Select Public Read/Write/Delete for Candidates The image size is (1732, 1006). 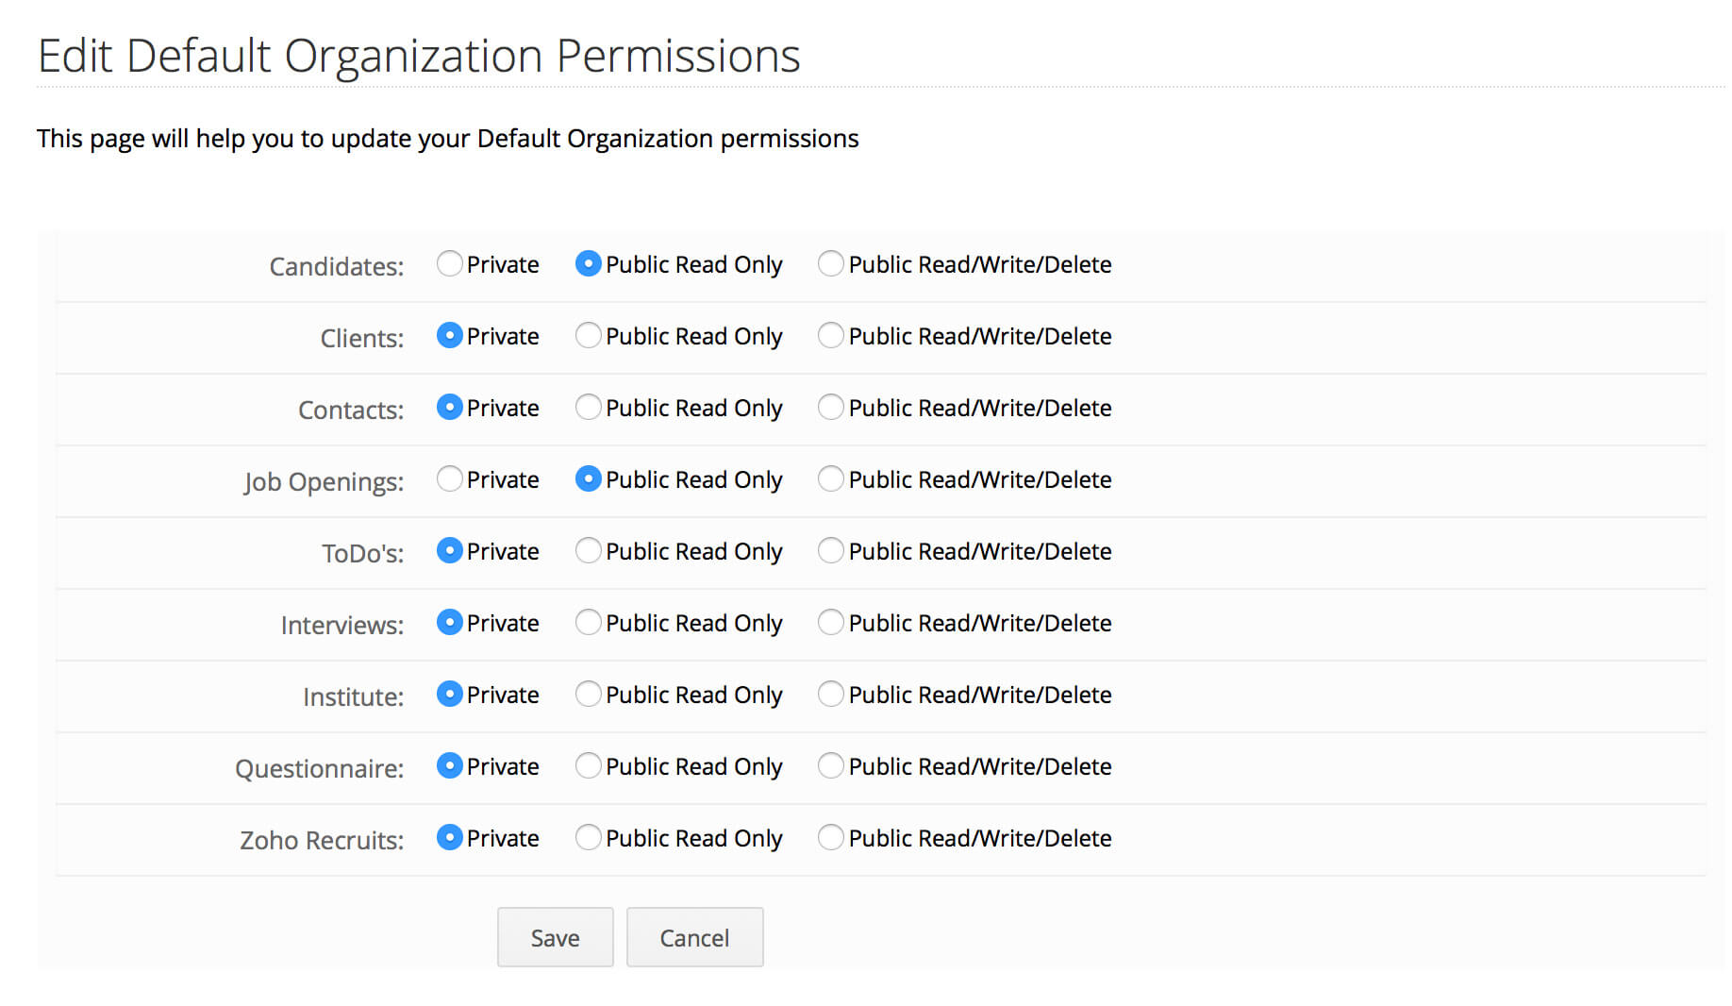coord(830,264)
